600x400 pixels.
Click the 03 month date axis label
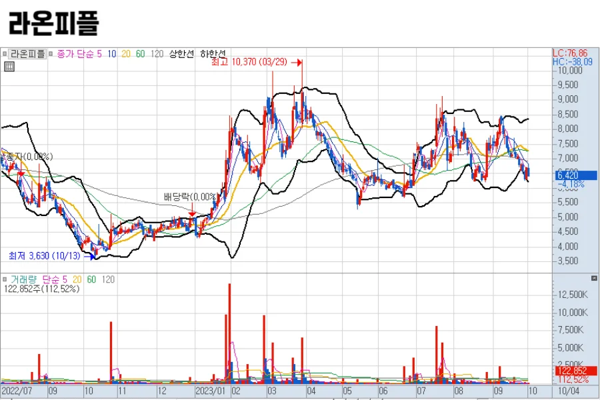click(x=272, y=391)
